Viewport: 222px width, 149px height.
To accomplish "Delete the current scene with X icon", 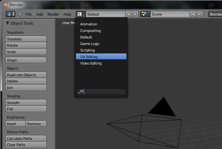I will tap(199, 14).
